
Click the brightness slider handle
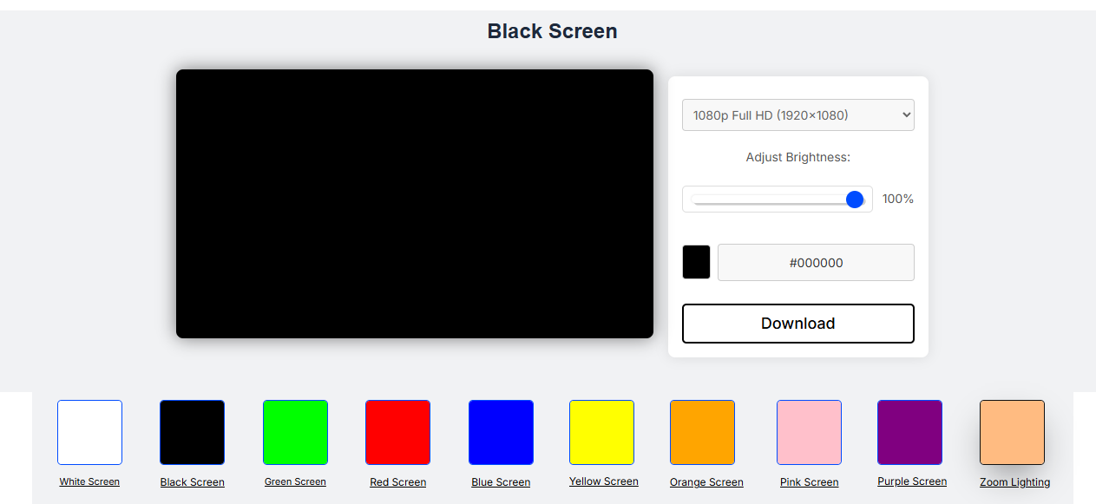[x=855, y=199]
